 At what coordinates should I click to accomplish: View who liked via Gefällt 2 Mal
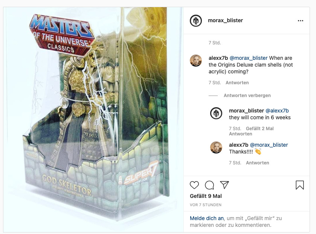[x=260, y=129]
